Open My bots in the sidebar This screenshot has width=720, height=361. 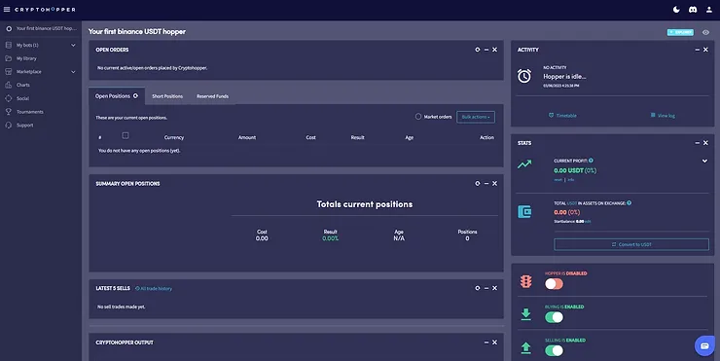(x=27, y=45)
